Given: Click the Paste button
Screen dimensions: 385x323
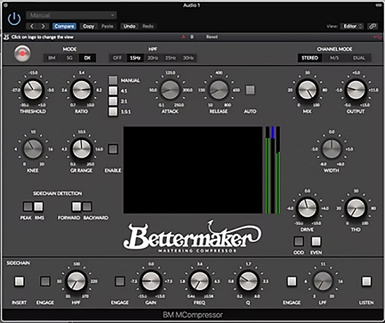Looking at the screenshot, I should (107, 26).
